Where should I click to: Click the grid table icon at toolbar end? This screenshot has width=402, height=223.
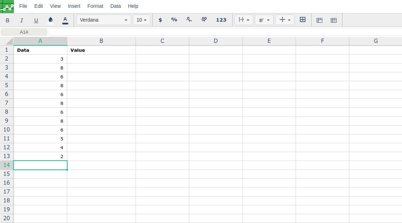[x=334, y=20]
